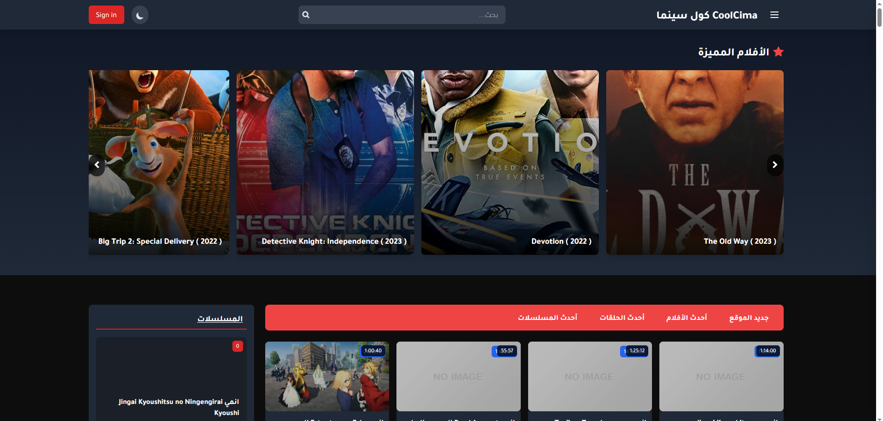This screenshot has height=421, width=883.
Task: Click the red star featured icon
Action: click(778, 52)
